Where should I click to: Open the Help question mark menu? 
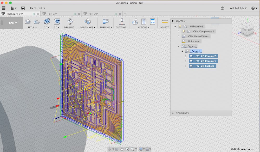pyautogui.click(x=253, y=8)
